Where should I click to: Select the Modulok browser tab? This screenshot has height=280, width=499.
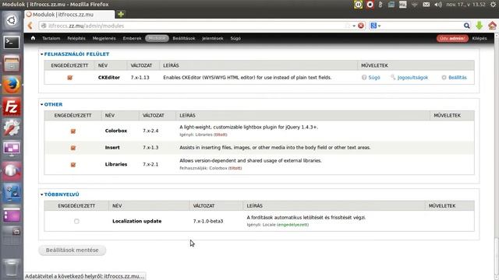point(69,14)
